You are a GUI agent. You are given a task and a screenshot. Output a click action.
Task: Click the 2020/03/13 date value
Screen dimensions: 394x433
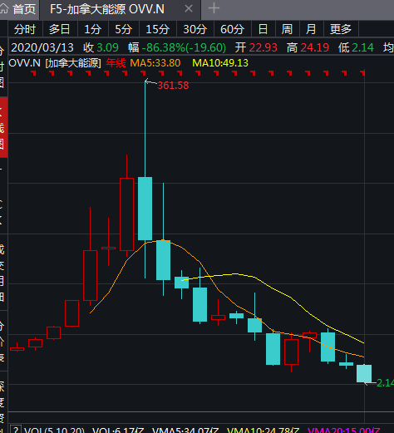(x=42, y=47)
